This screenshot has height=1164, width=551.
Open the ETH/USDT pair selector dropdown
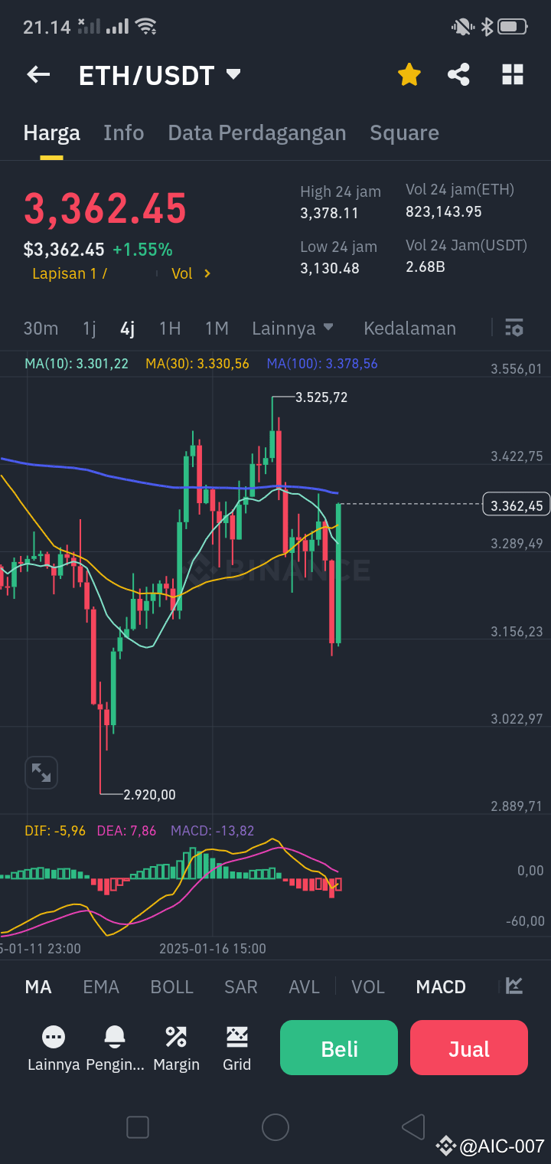pyautogui.click(x=233, y=74)
